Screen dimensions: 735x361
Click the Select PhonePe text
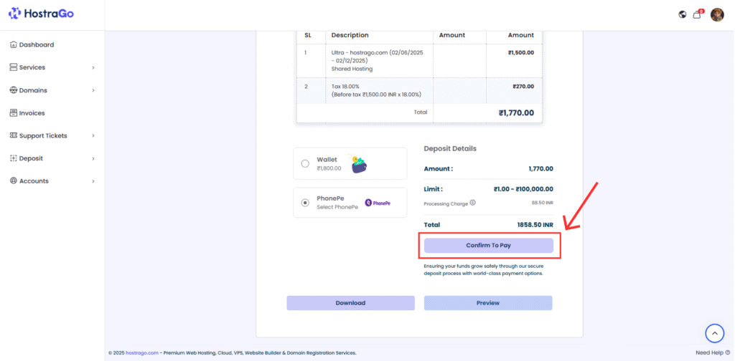[337, 207]
